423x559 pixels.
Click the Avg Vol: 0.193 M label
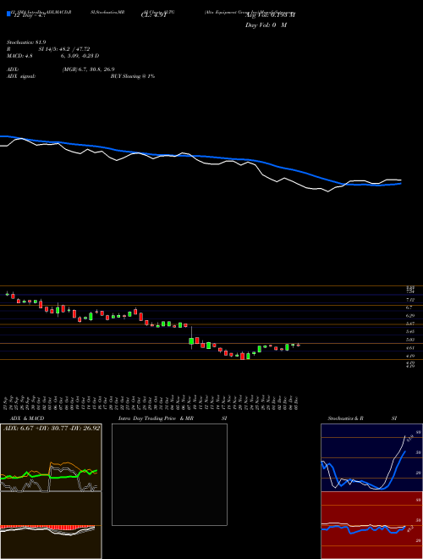point(270,15)
